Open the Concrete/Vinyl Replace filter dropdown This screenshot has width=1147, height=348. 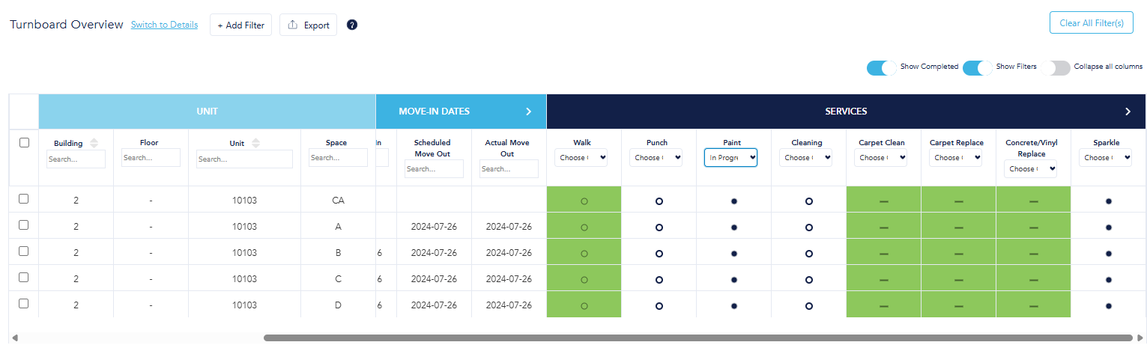click(1031, 169)
